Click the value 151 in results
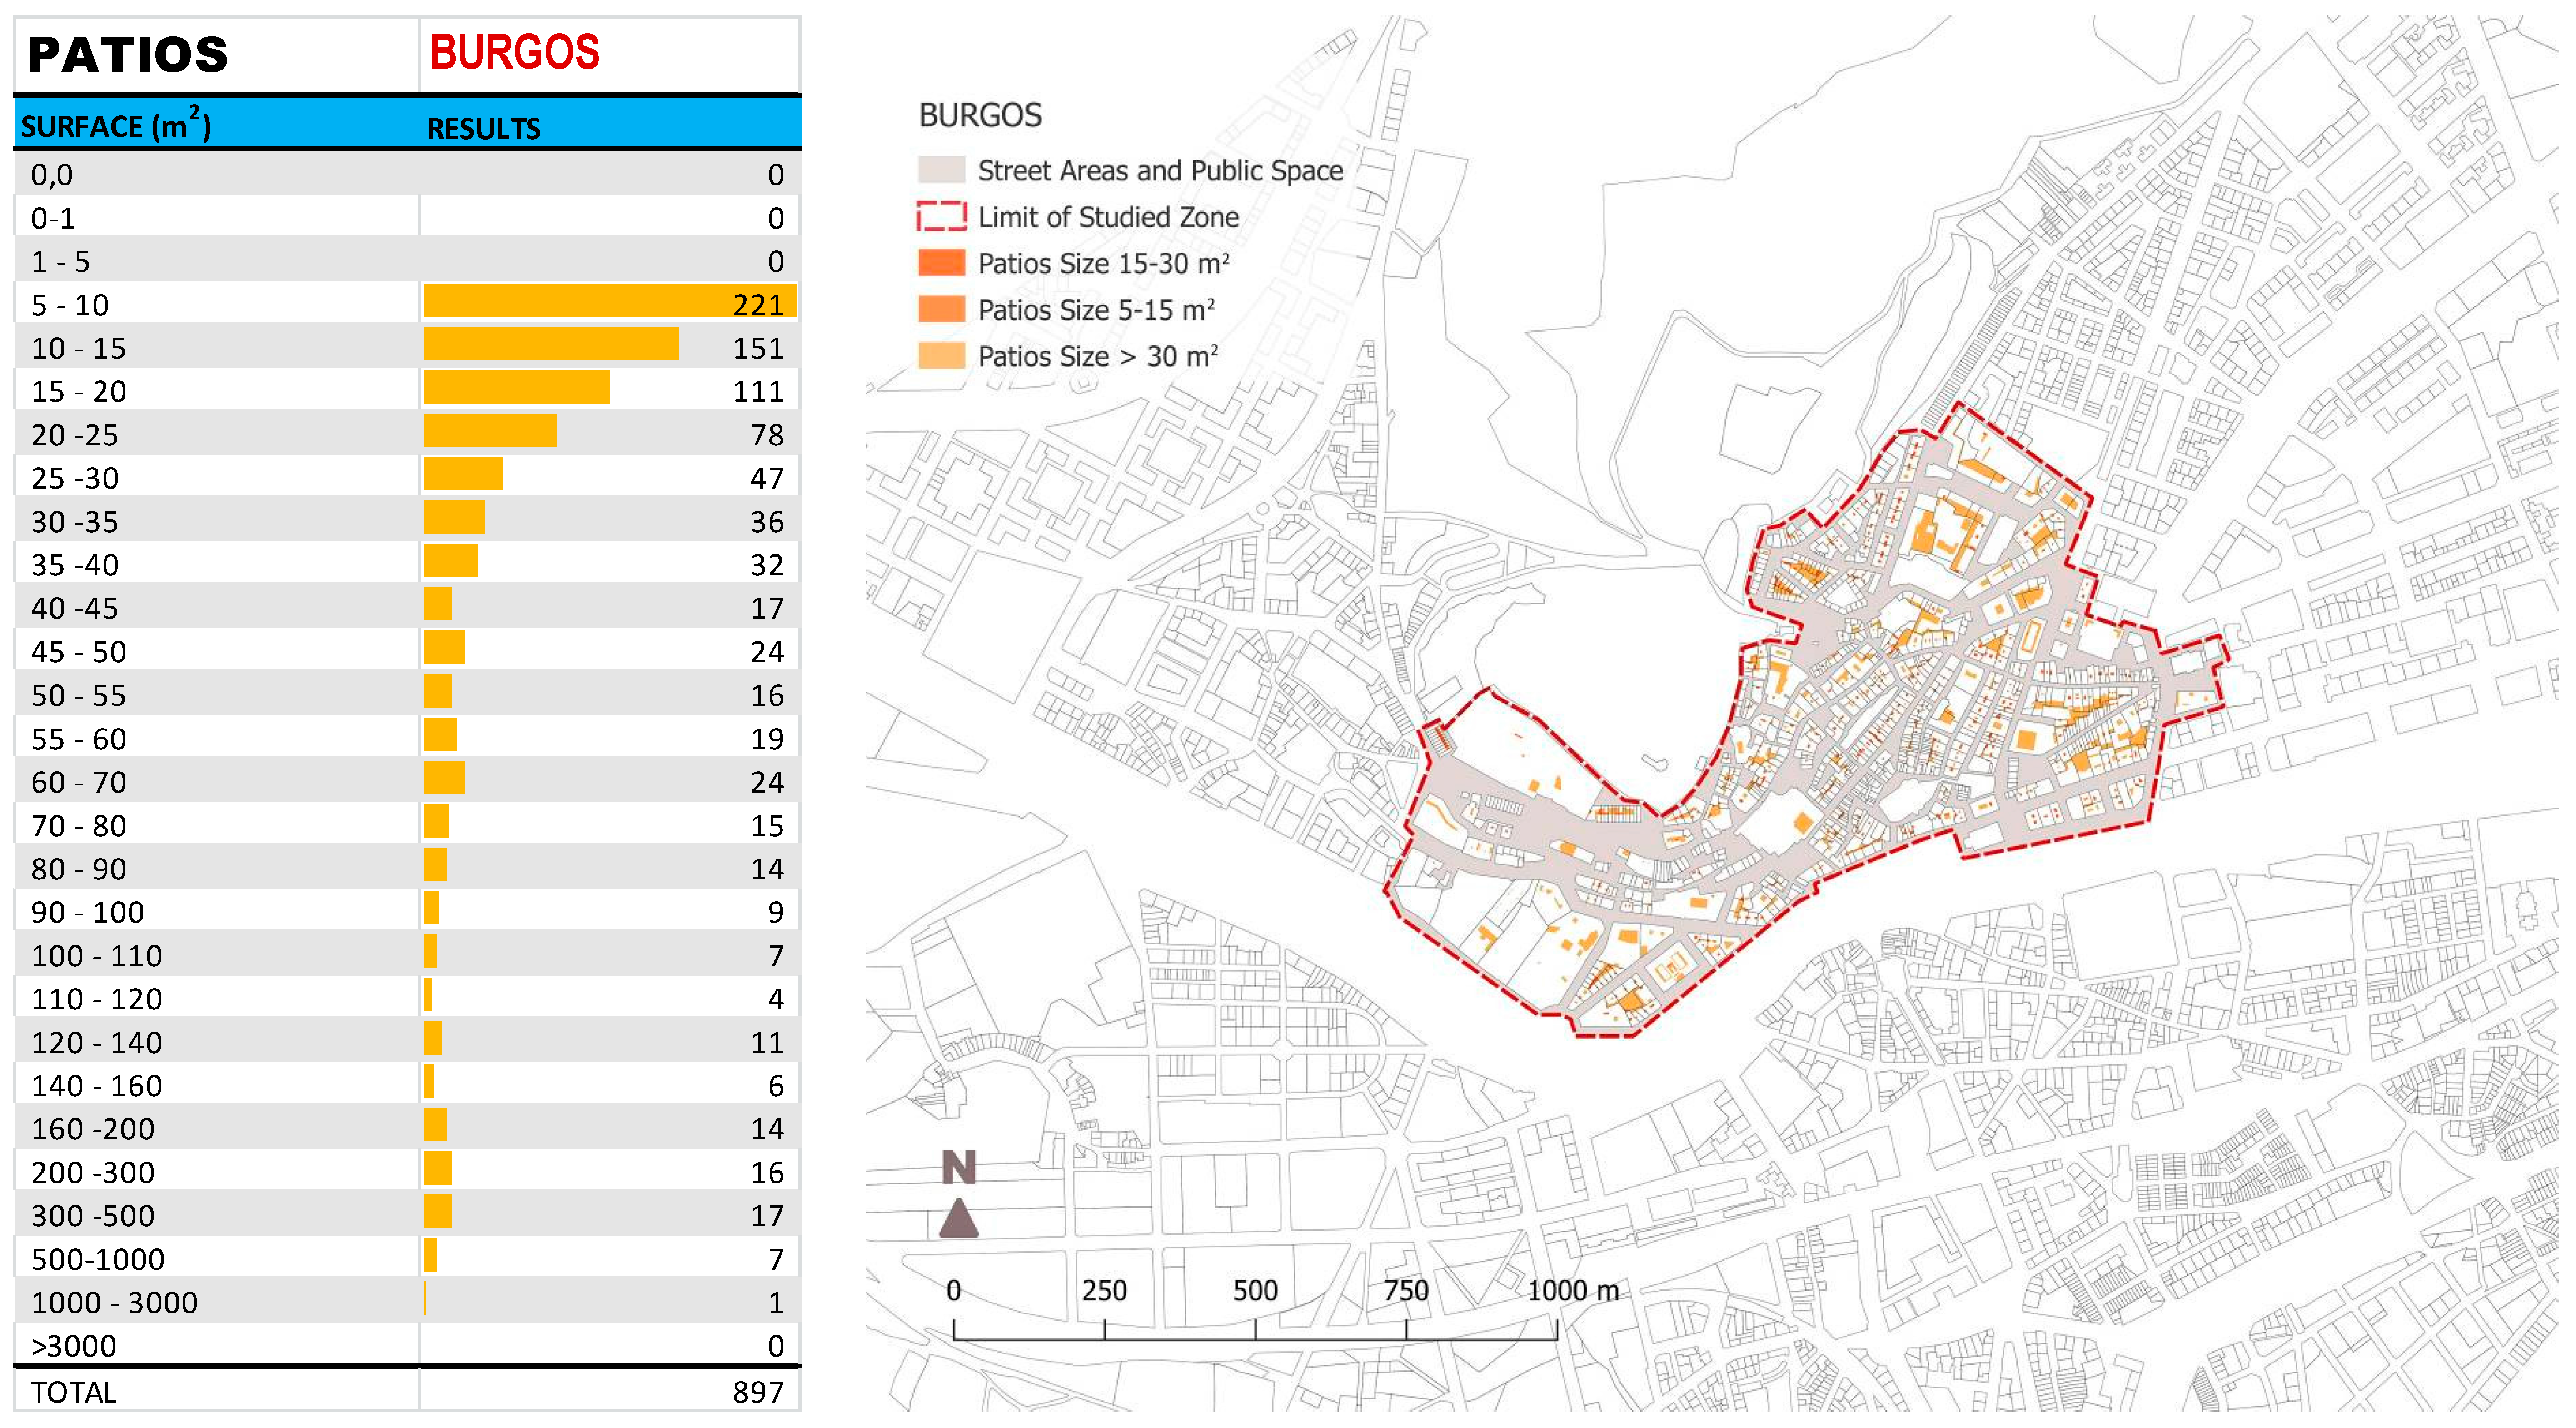The width and height of the screenshot is (2576, 1428). pos(758,348)
